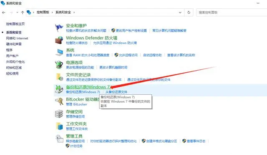
Task: Select 控制面板 in the breadcrumb
Action: pyautogui.click(x=43, y=12)
